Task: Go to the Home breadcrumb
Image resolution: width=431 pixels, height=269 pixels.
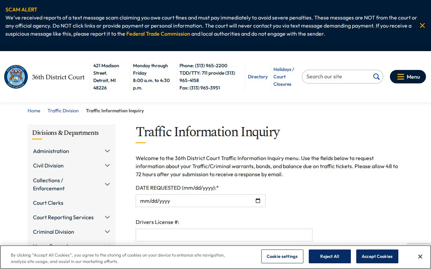Action: click(34, 111)
